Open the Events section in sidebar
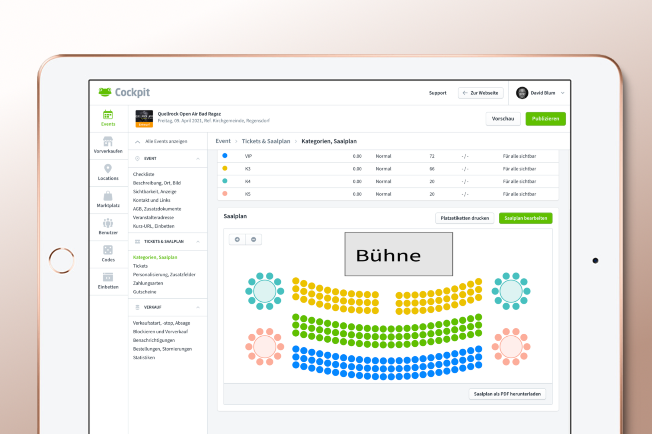The width and height of the screenshot is (652, 434). point(108,118)
